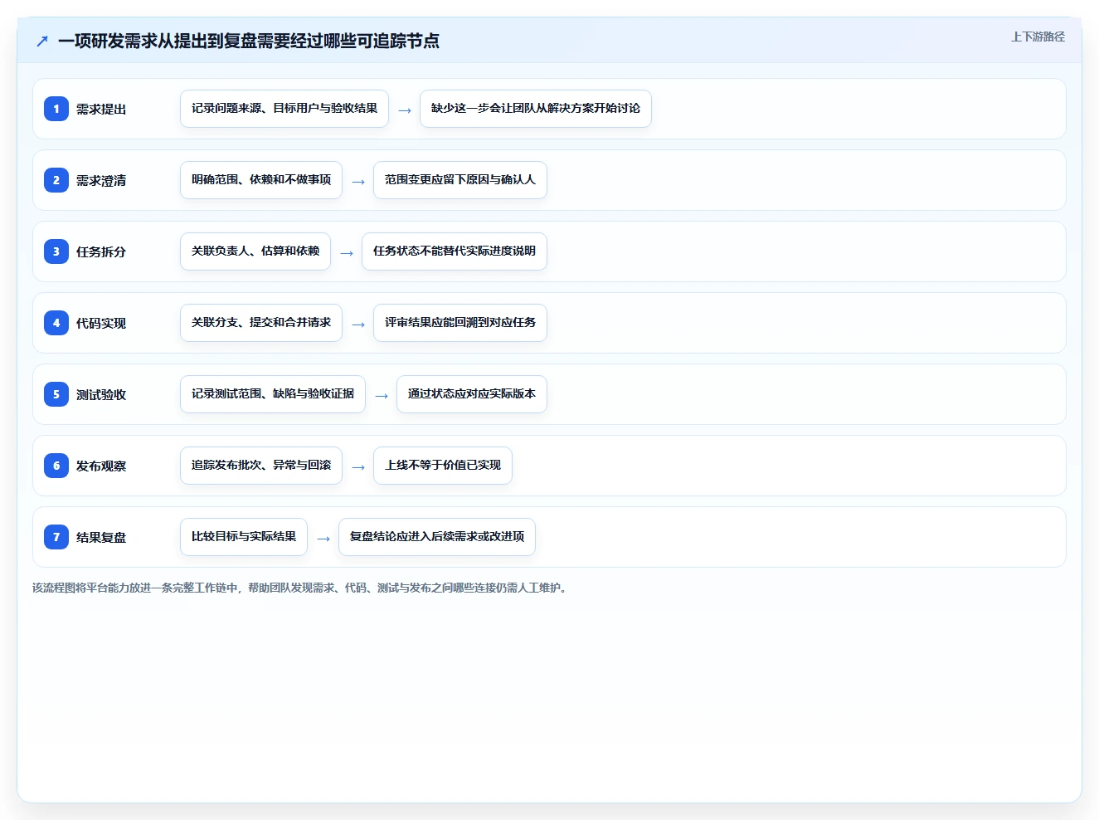The image size is (1099, 820).
Task: Click the arrow icon beside the title
Action: (42, 41)
